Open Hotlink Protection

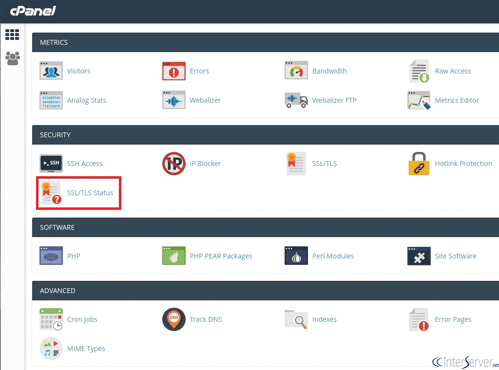click(419, 163)
